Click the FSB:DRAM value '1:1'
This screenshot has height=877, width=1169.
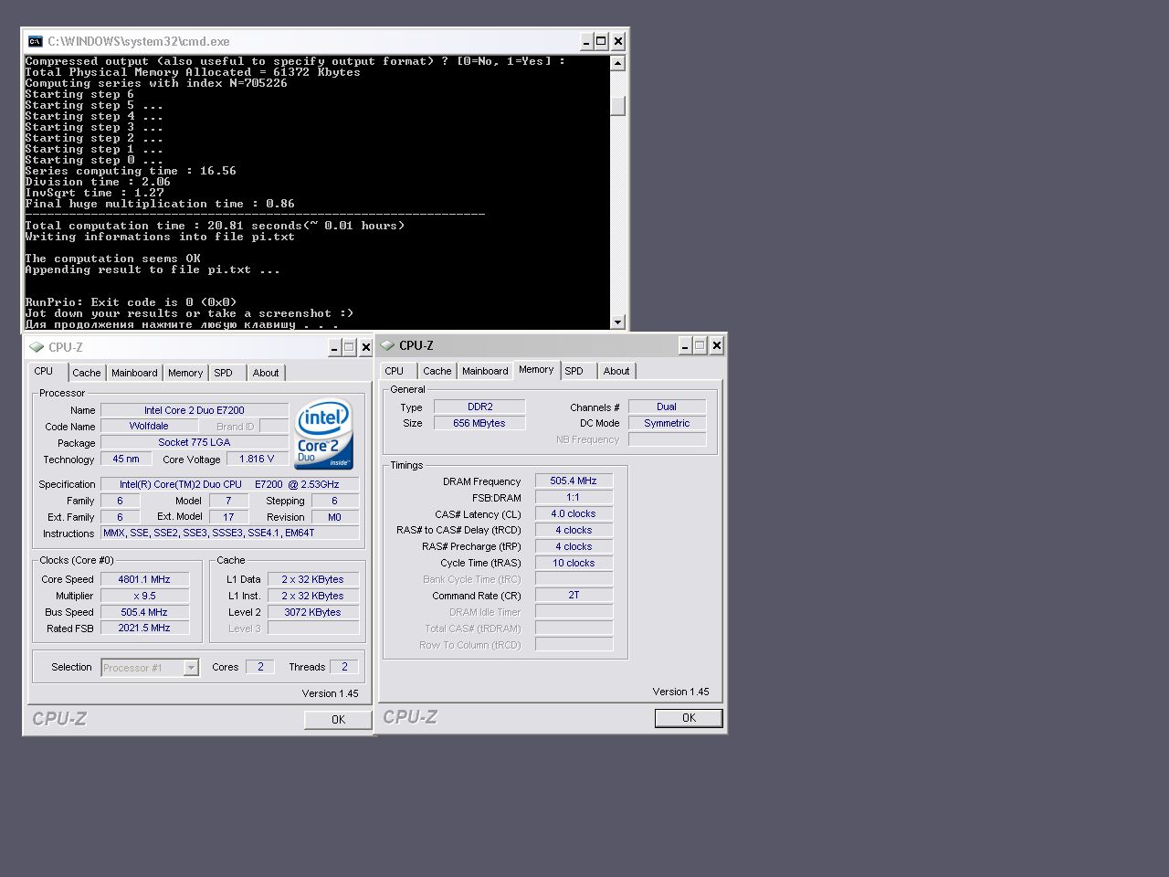pos(574,497)
